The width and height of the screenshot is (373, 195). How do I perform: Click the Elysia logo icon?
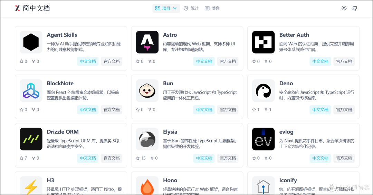[x=147, y=139]
